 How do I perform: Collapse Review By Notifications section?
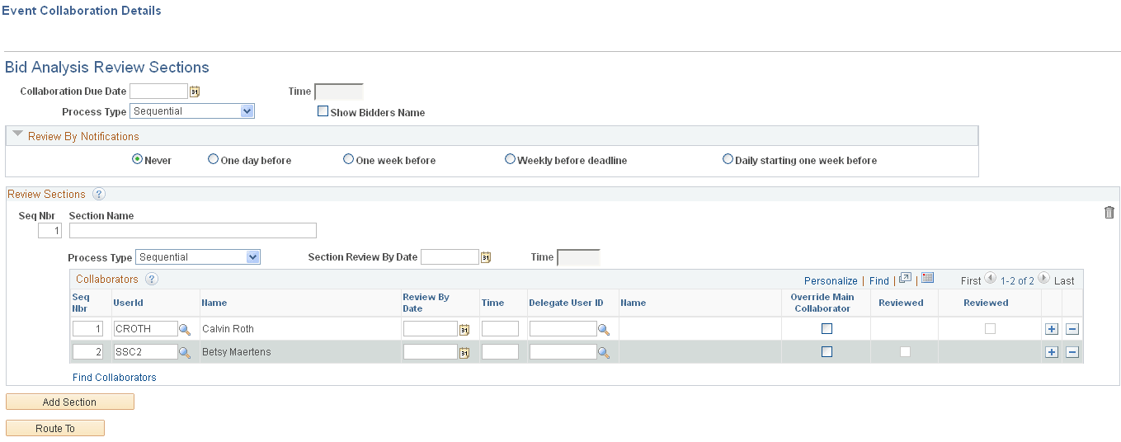pyautogui.click(x=17, y=135)
